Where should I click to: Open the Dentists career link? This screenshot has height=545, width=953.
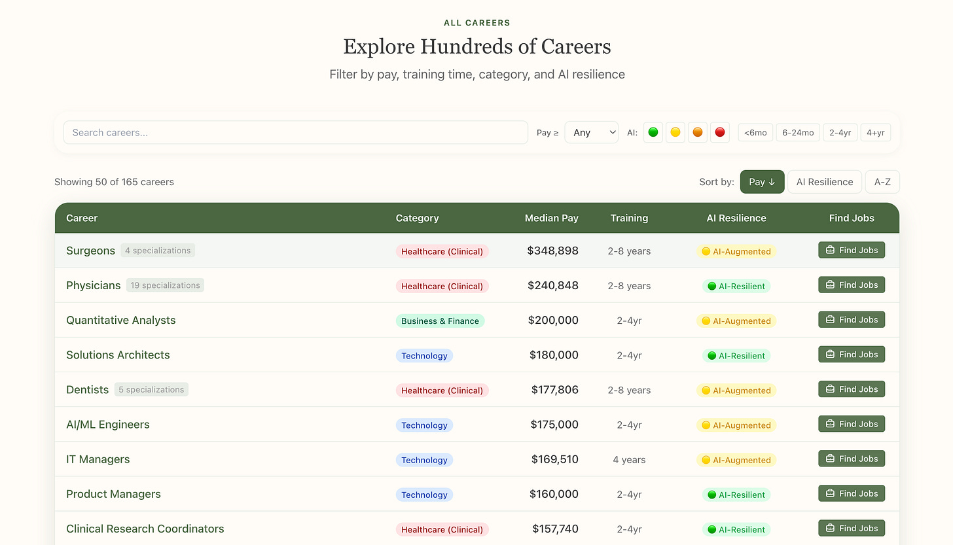88,389
